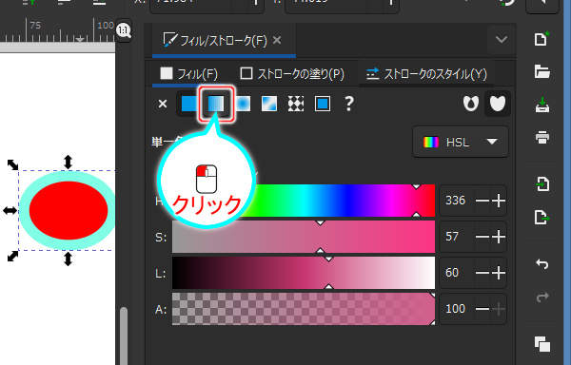Decrease alpha with minus button
The image size is (571, 365).
pos(482,309)
